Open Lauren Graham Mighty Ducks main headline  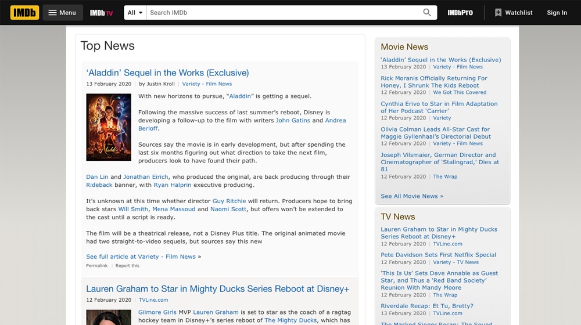pyautogui.click(x=217, y=288)
